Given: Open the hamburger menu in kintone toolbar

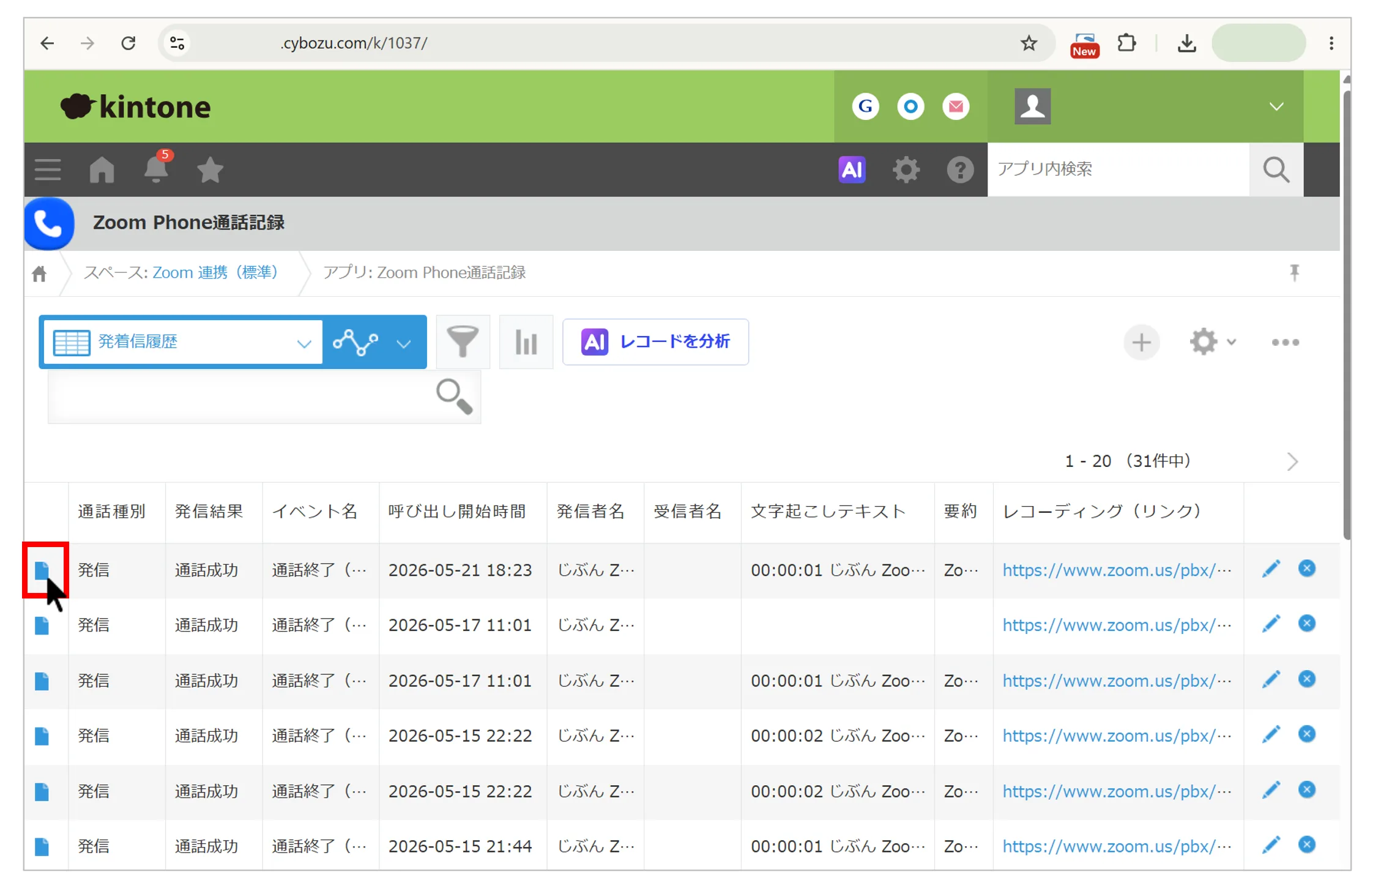Looking at the screenshot, I should coord(48,170).
